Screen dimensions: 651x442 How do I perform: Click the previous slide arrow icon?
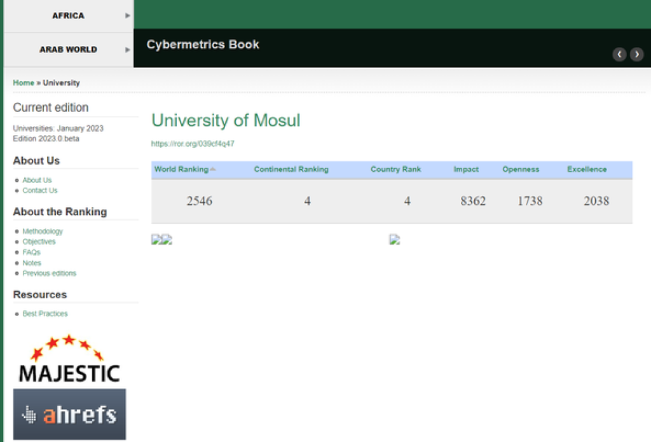coord(619,55)
